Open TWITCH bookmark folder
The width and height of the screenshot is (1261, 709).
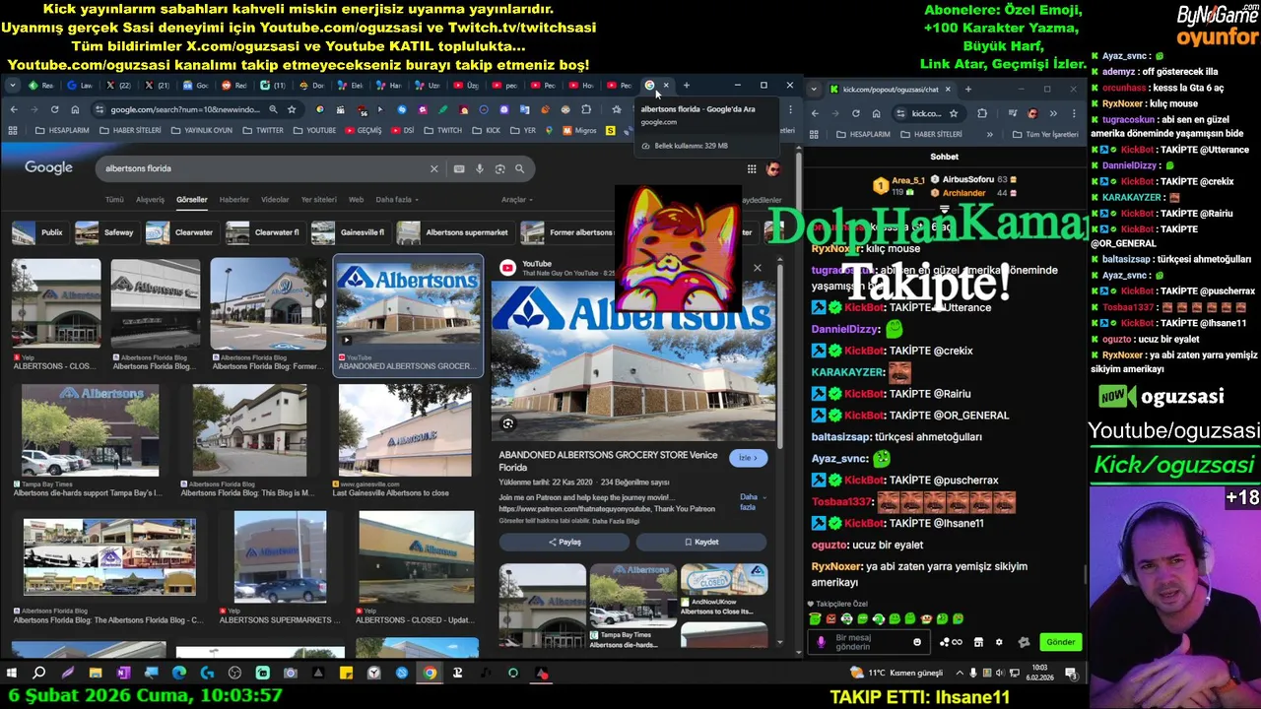coord(443,130)
